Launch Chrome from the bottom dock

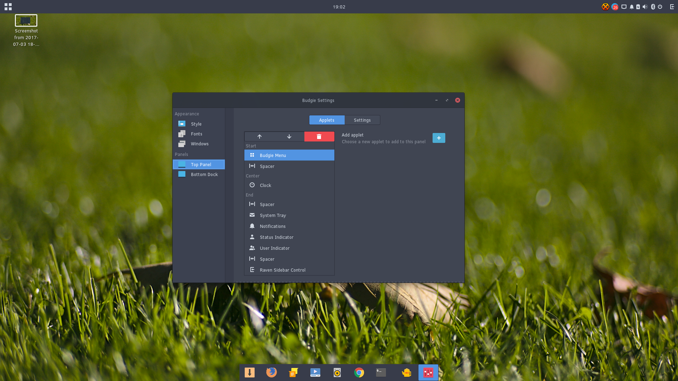click(359, 373)
